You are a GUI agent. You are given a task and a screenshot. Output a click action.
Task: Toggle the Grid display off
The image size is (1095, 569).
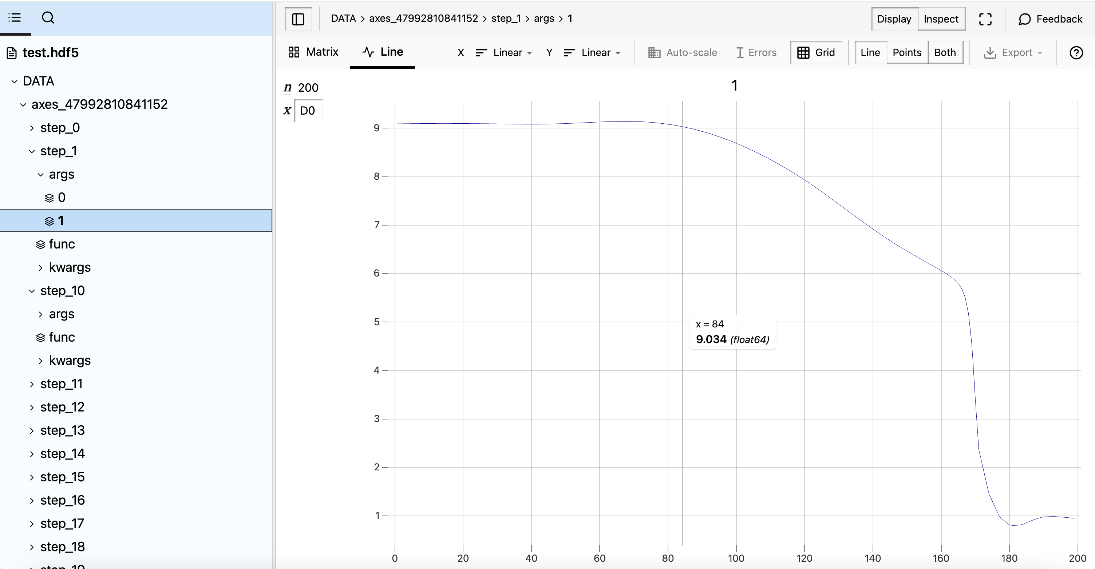coord(816,53)
